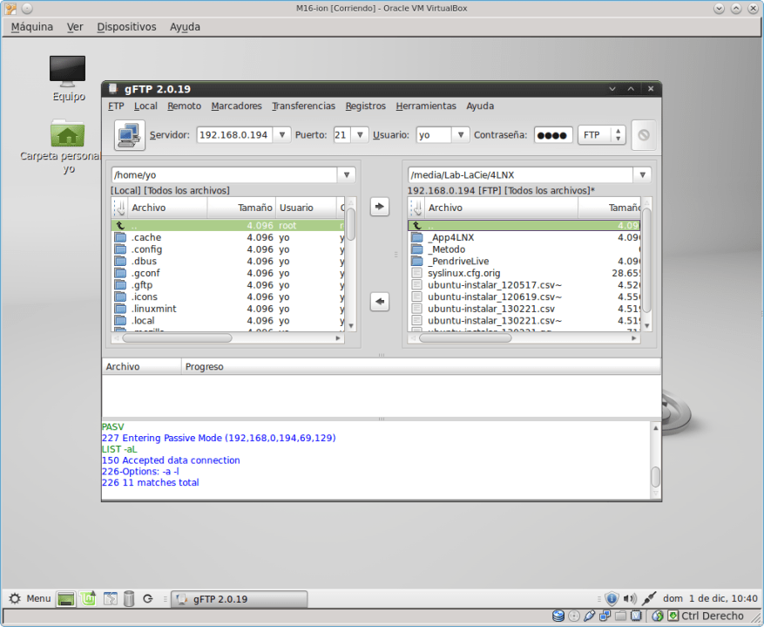This screenshot has width=764, height=627.
Task: Click the Menu button in the taskbar
Action: click(29, 598)
